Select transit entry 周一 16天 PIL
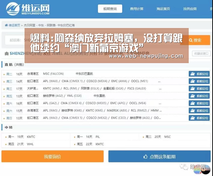Image resolution: width=213 pixels, height=176 pixels. click(x=88, y=137)
